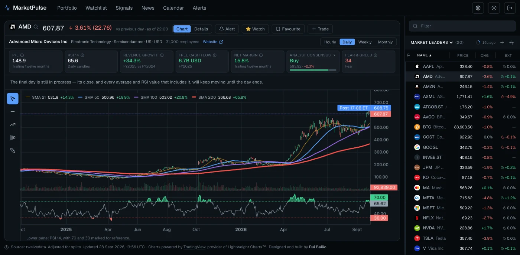The height and width of the screenshot is (255, 520).
Task: Click the NVDA logo icon
Action: coord(417,228)
